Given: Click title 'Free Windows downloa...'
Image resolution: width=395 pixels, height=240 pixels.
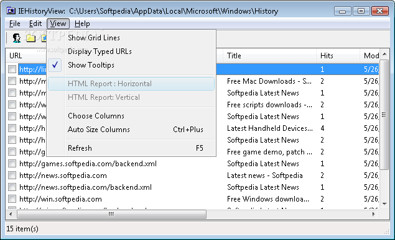Looking at the screenshot, I should (x=268, y=199).
